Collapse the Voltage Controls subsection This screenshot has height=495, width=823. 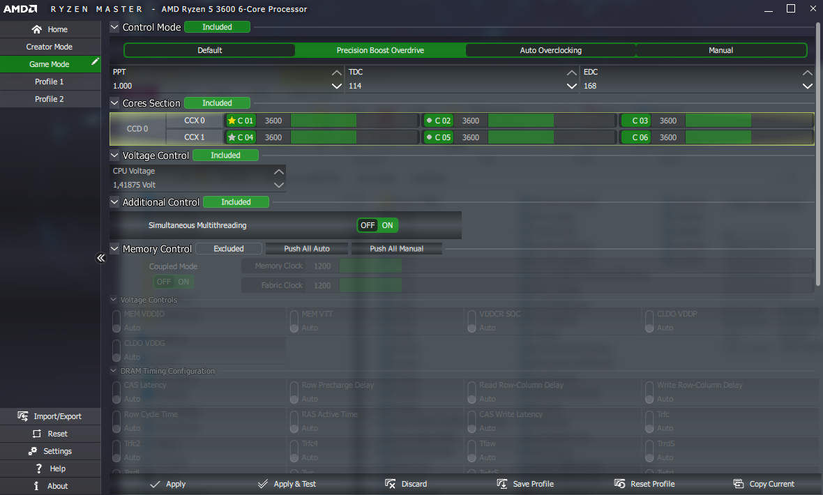(114, 300)
